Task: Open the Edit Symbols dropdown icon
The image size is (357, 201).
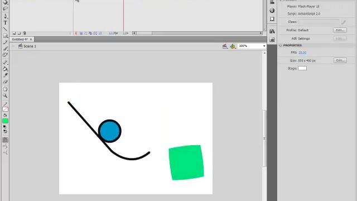Action: [233, 46]
